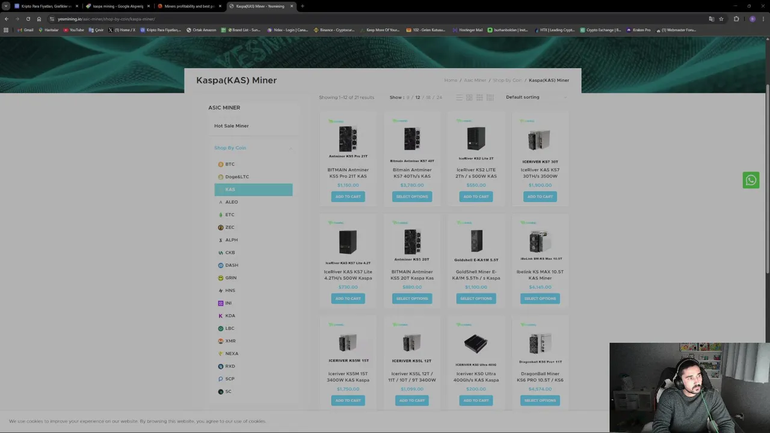
Task: Switch to Kripto Para Fiyatları tab
Action: pyautogui.click(x=46, y=6)
